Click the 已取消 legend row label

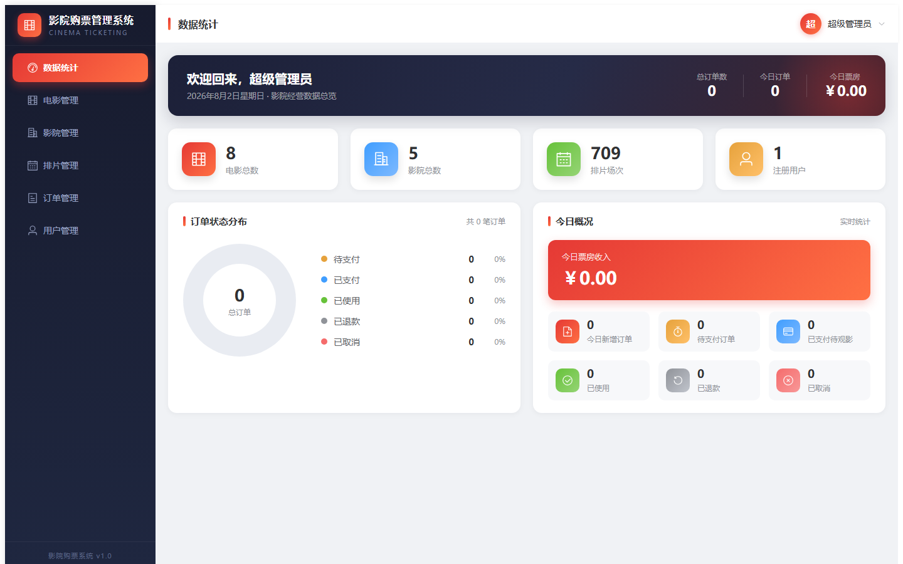347,342
